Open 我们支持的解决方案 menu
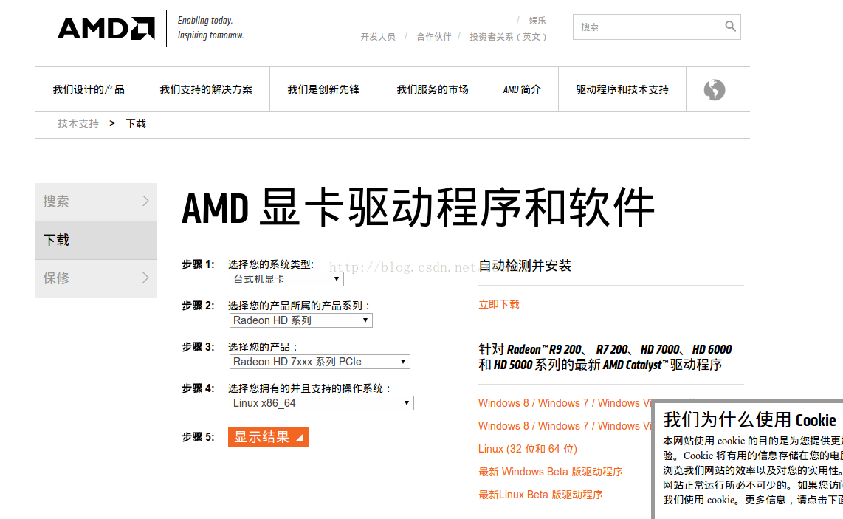This screenshot has width=843, height=519. pyautogui.click(x=206, y=89)
